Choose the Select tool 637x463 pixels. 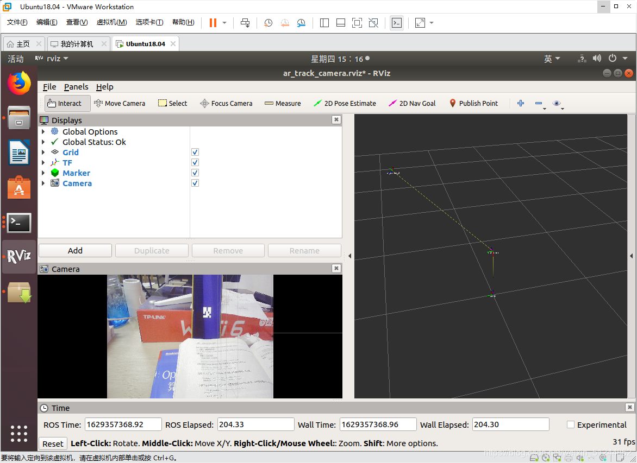tap(173, 104)
